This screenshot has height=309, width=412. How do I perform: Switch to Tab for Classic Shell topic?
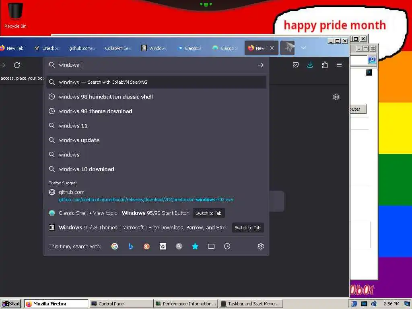[208, 213]
